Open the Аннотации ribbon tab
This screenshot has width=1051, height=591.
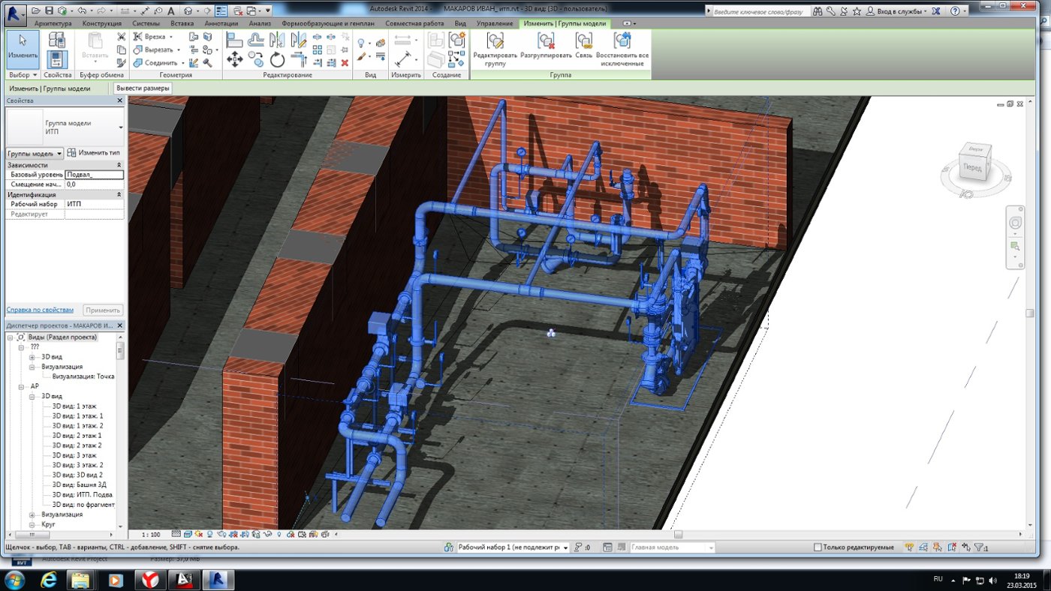pyautogui.click(x=221, y=23)
